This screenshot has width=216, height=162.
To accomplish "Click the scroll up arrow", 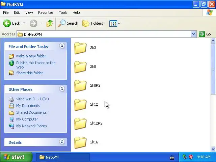I will click(x=213, y=40).
